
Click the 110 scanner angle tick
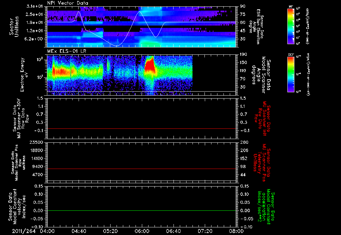[243, 71]
